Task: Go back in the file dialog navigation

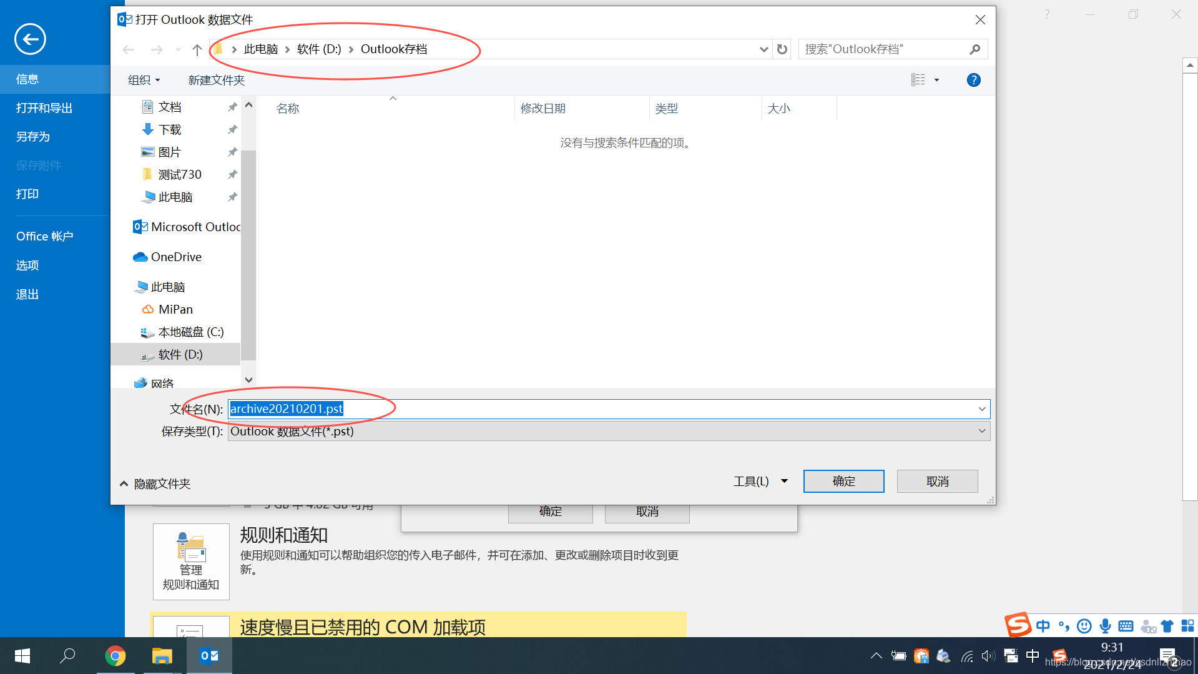Action: click(x=129, y=49)
